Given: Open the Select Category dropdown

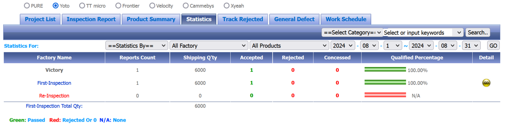Looking at the screenshot, I should pos(352,33).
